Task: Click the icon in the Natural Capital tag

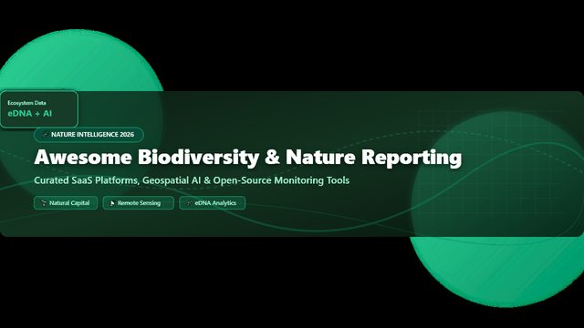Action: (x=44, y=203)
